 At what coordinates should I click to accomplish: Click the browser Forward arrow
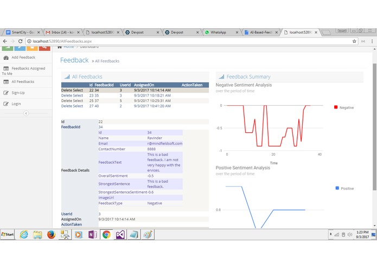coord(12,41)
